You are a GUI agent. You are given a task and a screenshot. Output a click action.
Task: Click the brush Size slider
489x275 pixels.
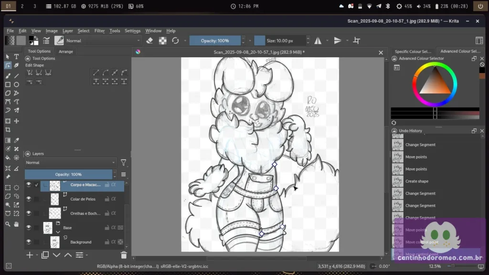[280, 41]
